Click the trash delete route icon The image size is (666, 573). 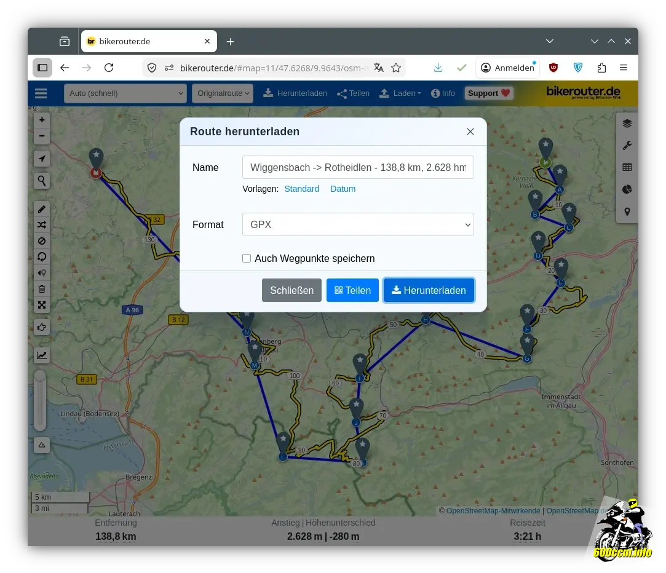(x=42, y=289)
